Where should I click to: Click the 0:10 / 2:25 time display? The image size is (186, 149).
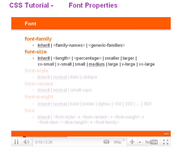[44, 142]
